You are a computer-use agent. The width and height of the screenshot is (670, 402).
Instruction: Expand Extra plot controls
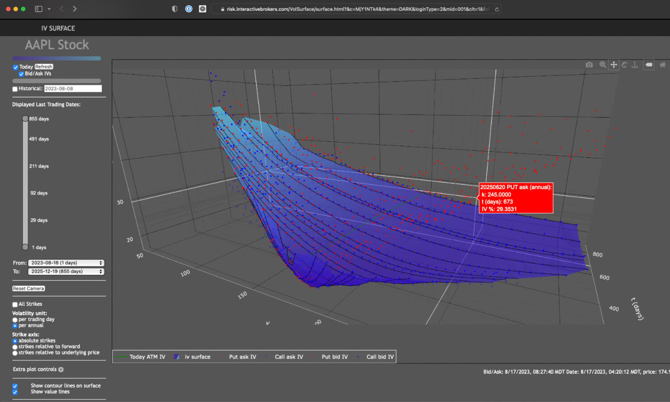click(x=61, y=369)
